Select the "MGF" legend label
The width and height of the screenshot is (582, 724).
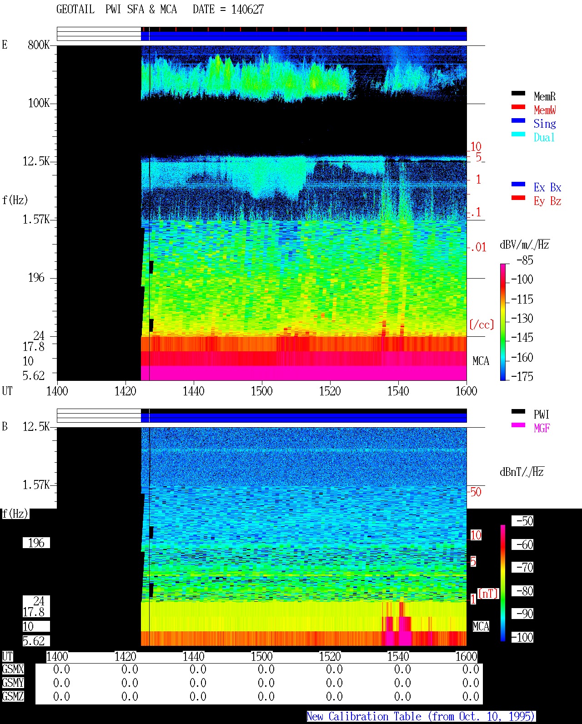(x=542, y=428)
